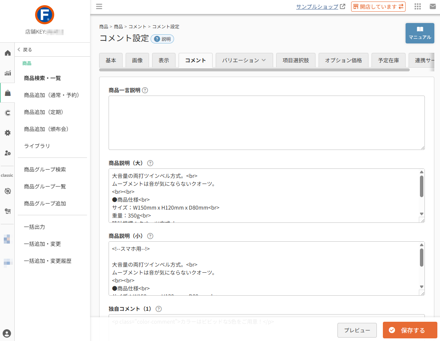Viewport: 440px width, 341px height.
Task: Expand the バリエーション tab dropdown
Action: 244,60
